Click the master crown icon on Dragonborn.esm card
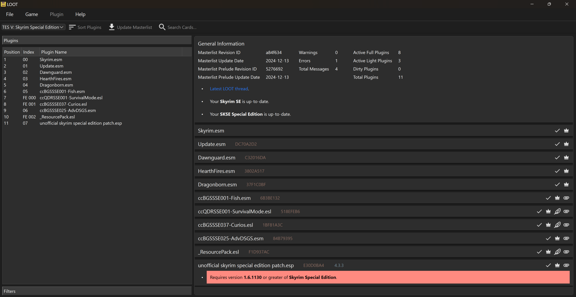576x297 pixels. [566, 184]
